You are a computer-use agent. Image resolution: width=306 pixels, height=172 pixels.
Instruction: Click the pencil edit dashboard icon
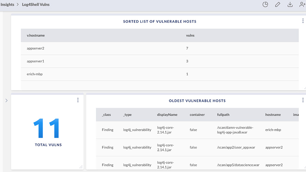tap(278, 4)
